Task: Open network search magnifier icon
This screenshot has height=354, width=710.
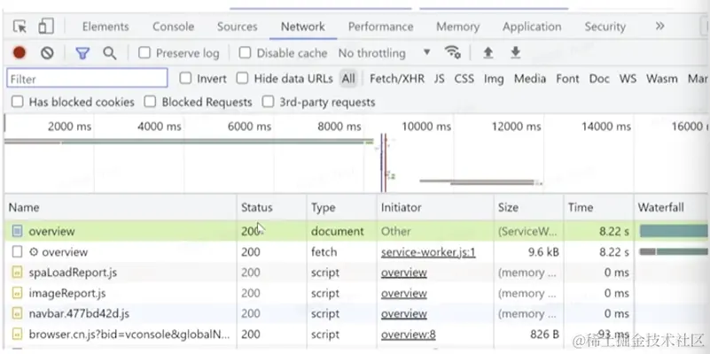Action: 110,53
